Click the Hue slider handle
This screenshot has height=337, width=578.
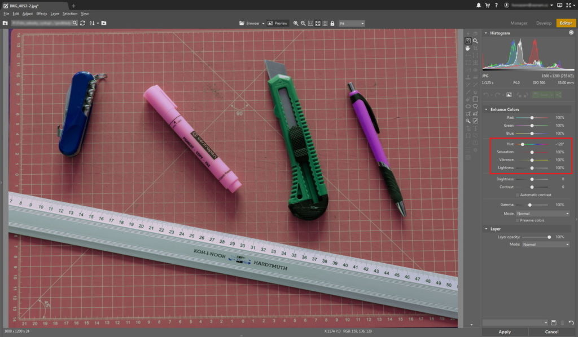pyautogui.click(x=522, y=144)
